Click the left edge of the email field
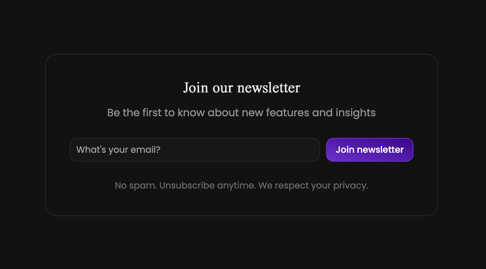This screenshot has width=486, height=269. 73,150
